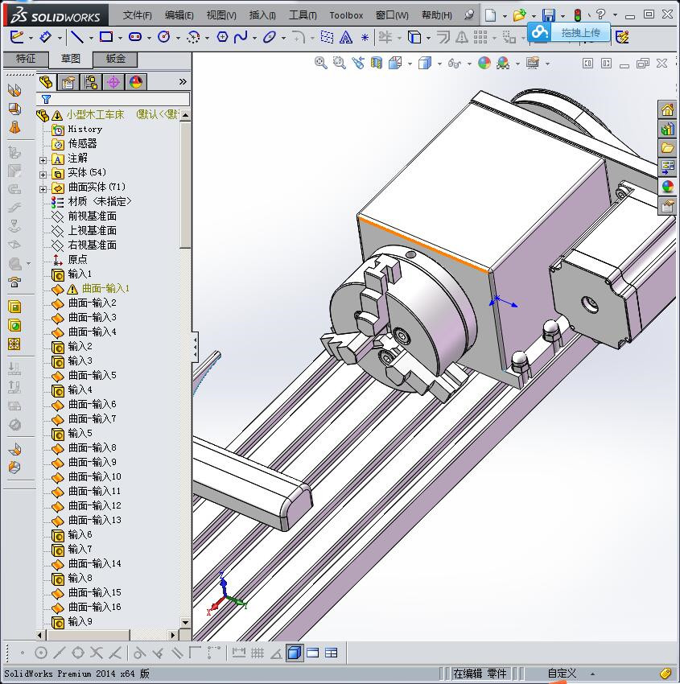This screenshot has width=680, height=684.
Task: Click the Save icon in the toolbar
Action: click(549, 15)
